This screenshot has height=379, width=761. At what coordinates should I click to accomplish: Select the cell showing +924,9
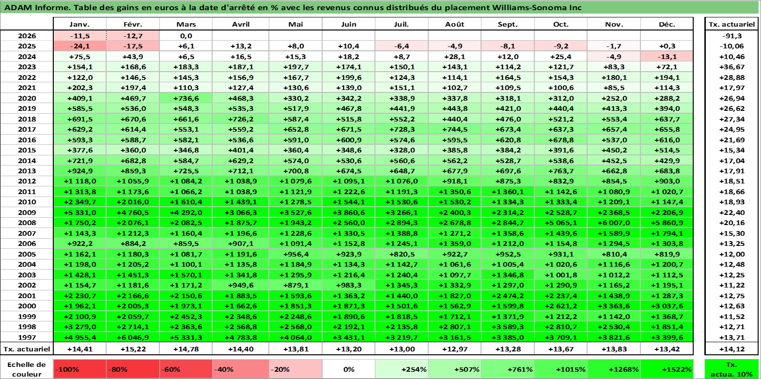click(80, 171)
